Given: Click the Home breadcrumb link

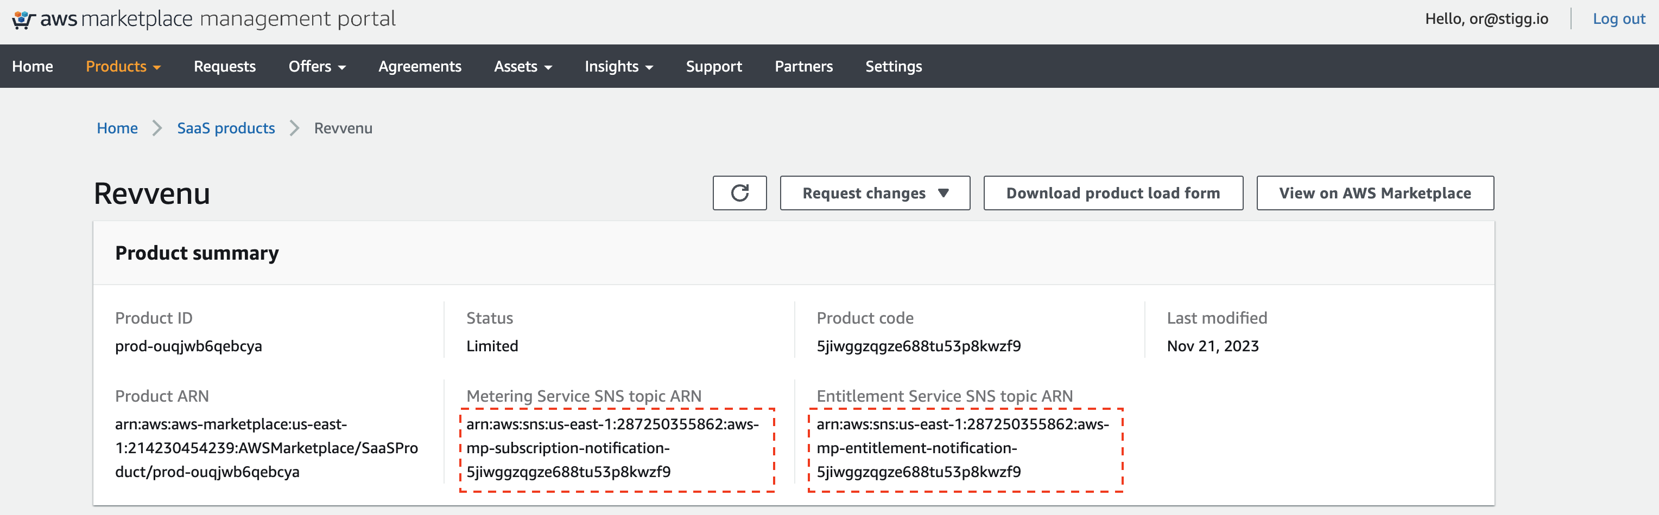Looking at the screenshot, I should pyautogui.click(x=117, y=128).
